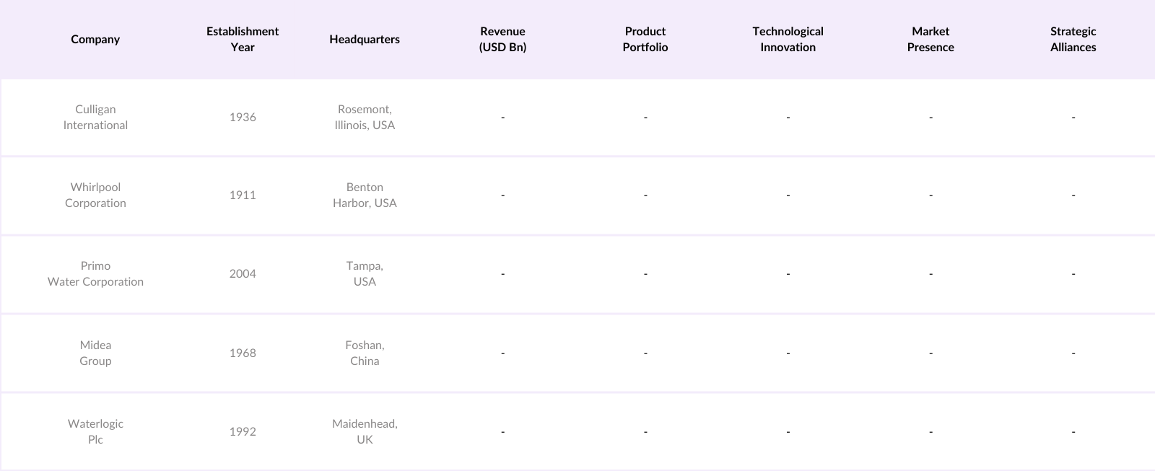Select the 1911 establishment year cell
This screenshot has width=1155, height=471.
243,195
